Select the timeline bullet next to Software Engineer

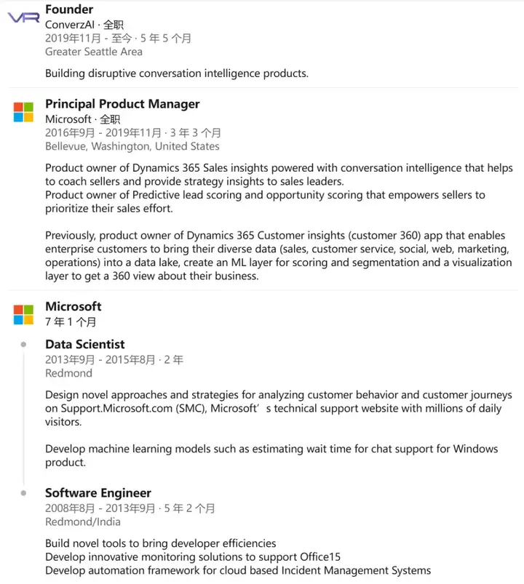coord(23,493)
